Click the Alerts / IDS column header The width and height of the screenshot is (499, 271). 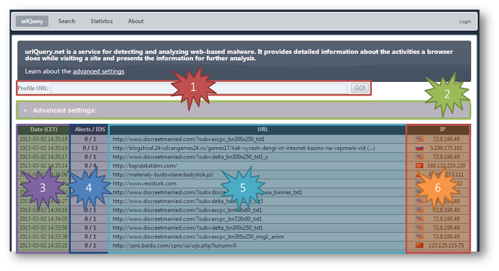pyautogui.click(x=90, y=129)
